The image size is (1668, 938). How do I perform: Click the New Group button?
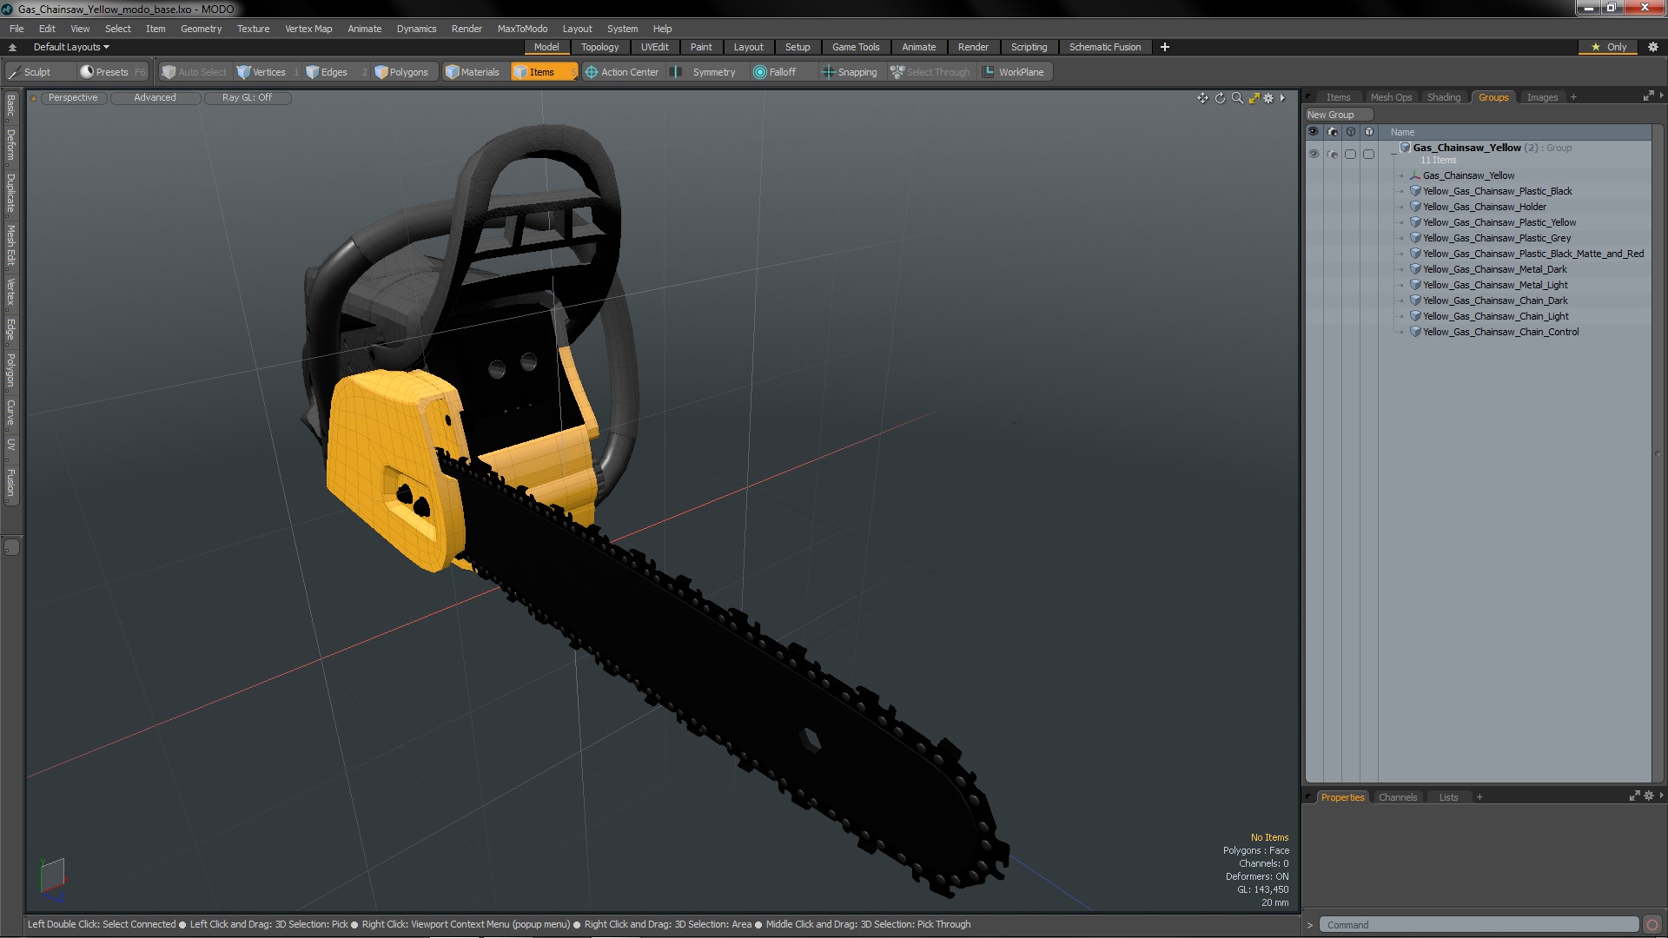tap(1338, 115)
